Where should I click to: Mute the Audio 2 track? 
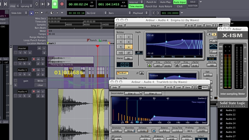point(38,59)
